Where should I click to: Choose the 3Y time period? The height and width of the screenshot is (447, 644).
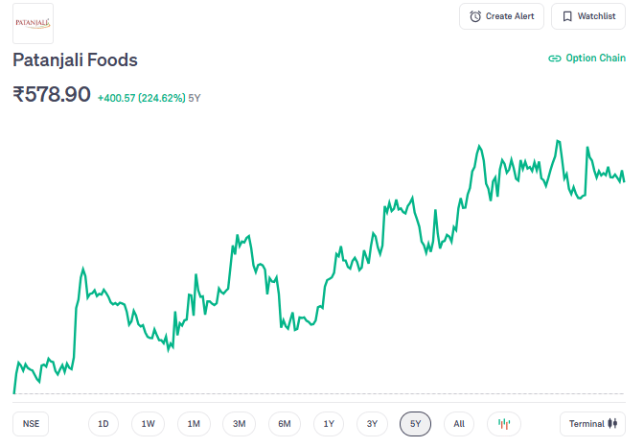tap(373, 424)
